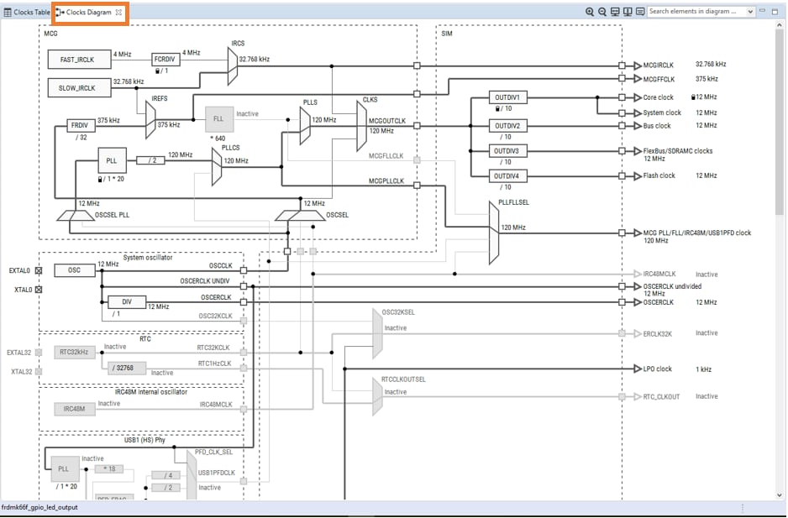Toggle the EXTAL32 pin box

click(x=38, y=353)
